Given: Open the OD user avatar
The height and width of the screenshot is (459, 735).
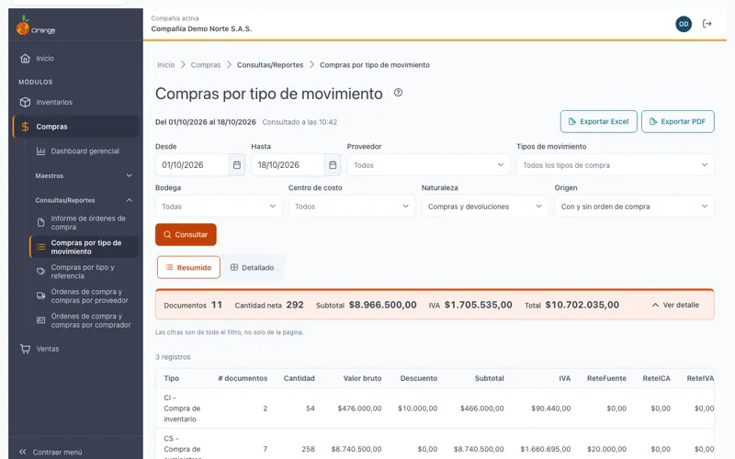Looking at the screenshot, I should point(684,24).
